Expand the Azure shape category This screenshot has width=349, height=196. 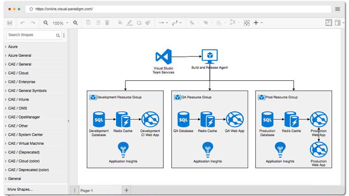36,47
